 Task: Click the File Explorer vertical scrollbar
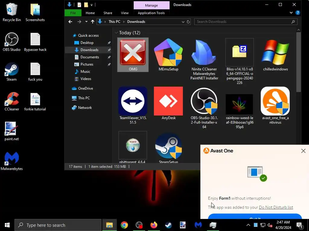pyautogui.click(x=298, y=62)
